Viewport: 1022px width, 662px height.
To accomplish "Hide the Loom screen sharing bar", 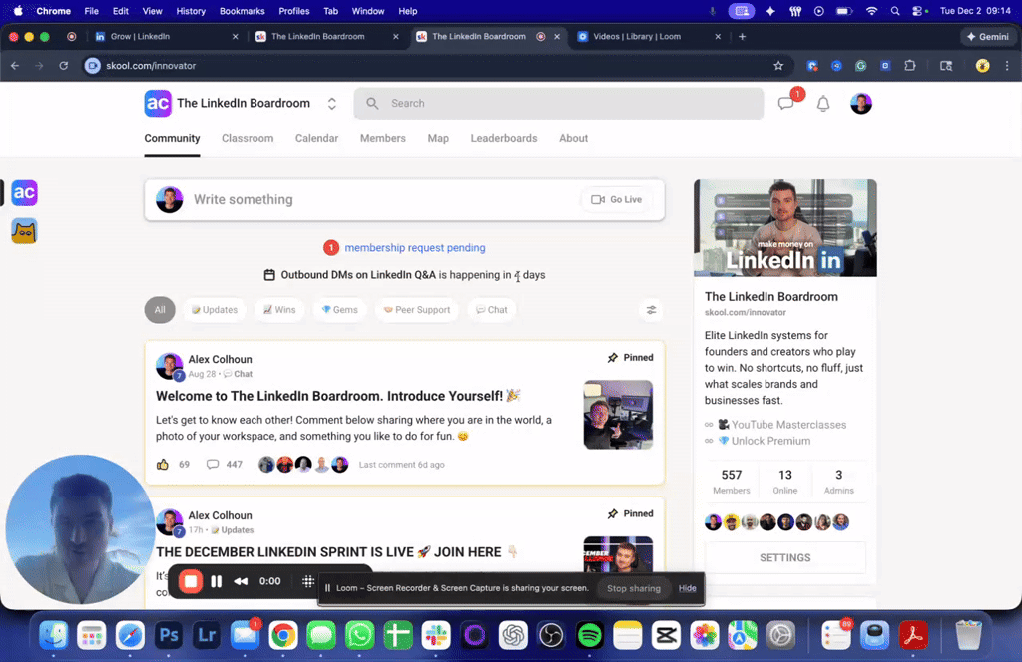I will 687,588.
